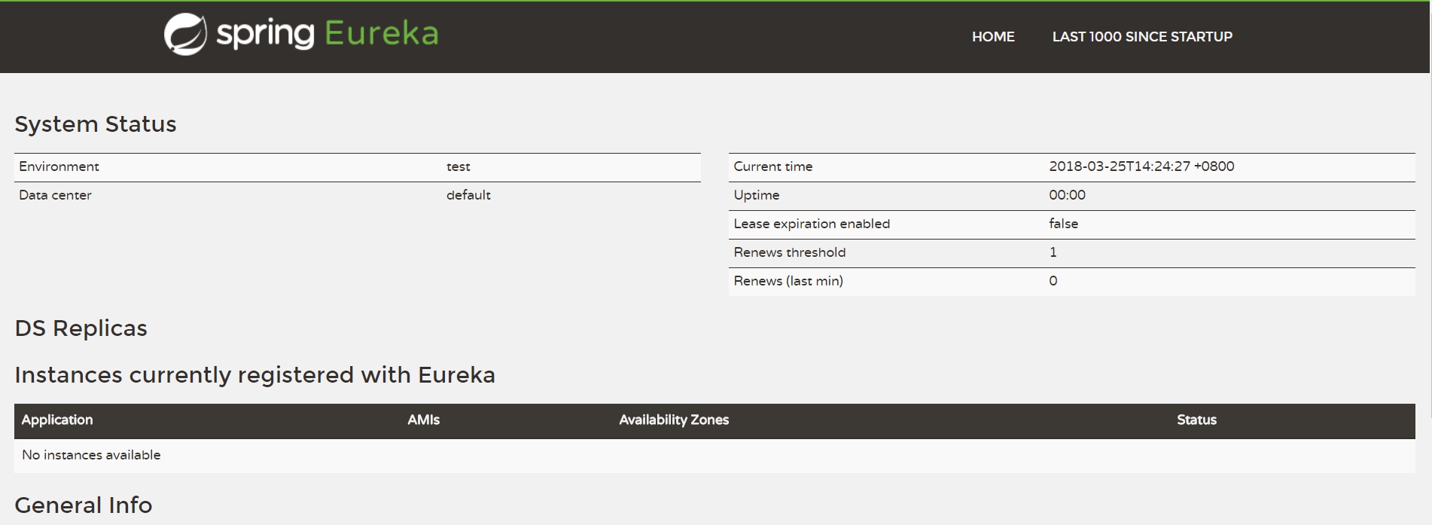Select the Environment label

pyautogui.click(x=59, y=166)
